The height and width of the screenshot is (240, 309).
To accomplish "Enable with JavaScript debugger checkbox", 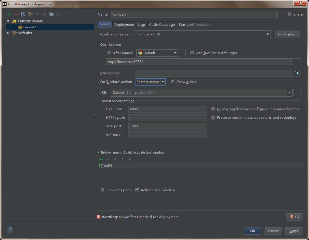I will click(x=192, y=53).
